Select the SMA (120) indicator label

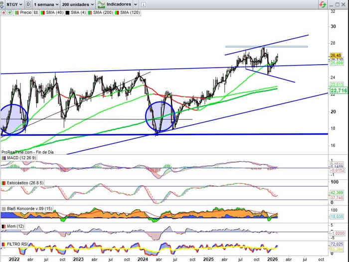[129, 12]
